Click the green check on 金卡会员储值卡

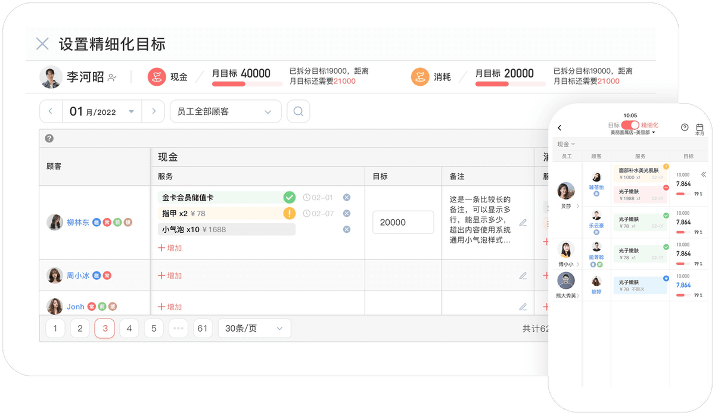click(x=289, y=197)
